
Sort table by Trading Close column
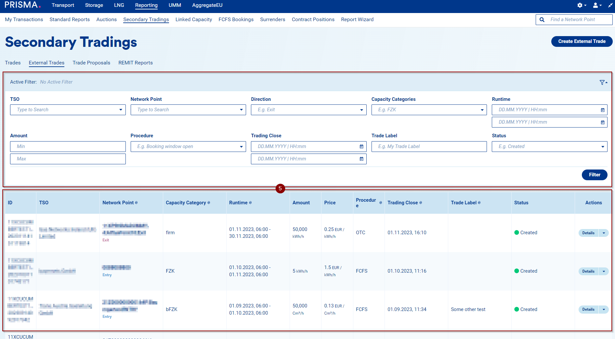pos(421,203)
